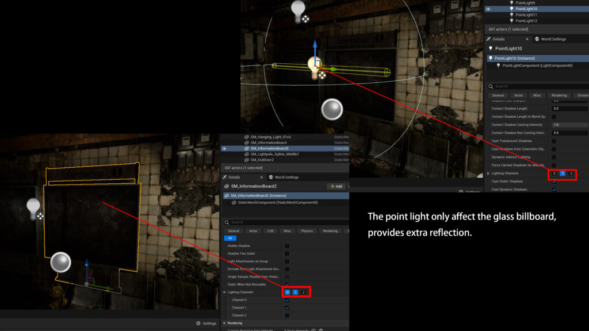Click sphere reflection capture icon in lower viewport
The image size is (589, 331).
[x=60, y=262]
